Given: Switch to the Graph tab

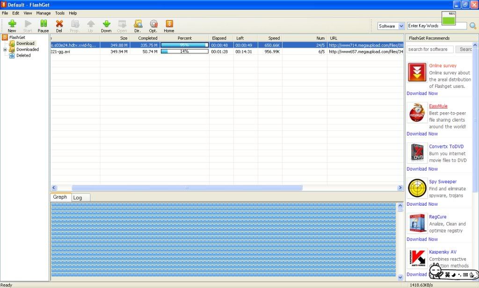Looking at the screenshot, I should tap(60, 197).
